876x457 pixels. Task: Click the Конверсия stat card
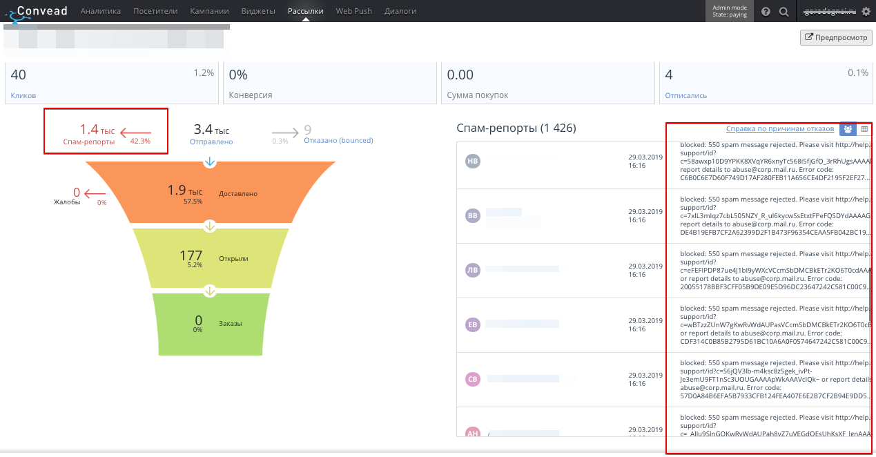pyautogui.click(x=329, y=83)
